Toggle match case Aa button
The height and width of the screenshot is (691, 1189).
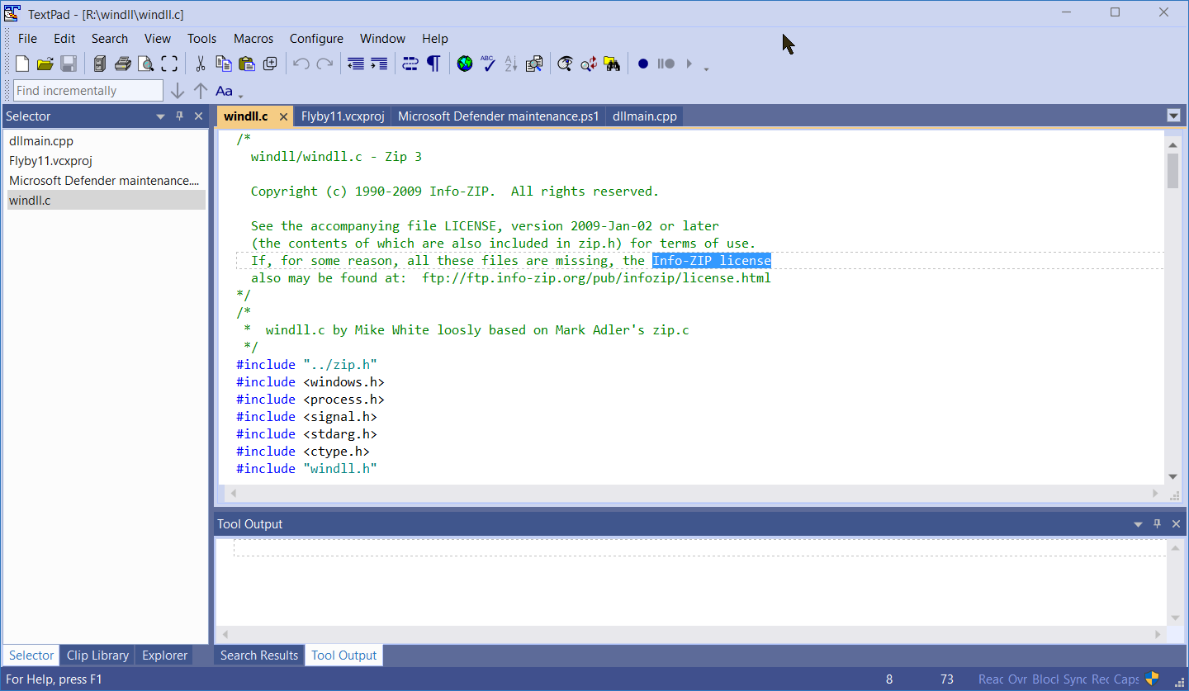224,91
